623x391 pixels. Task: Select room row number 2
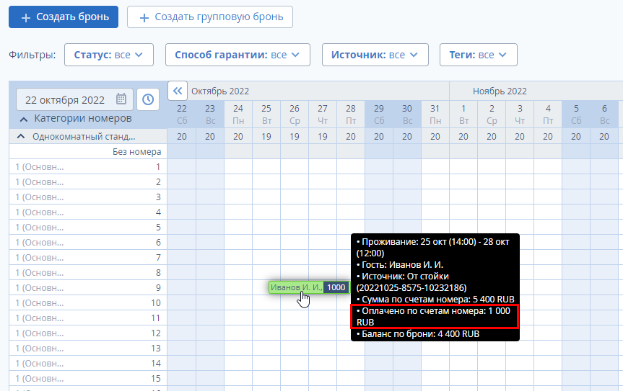click(x=88, y=182)
